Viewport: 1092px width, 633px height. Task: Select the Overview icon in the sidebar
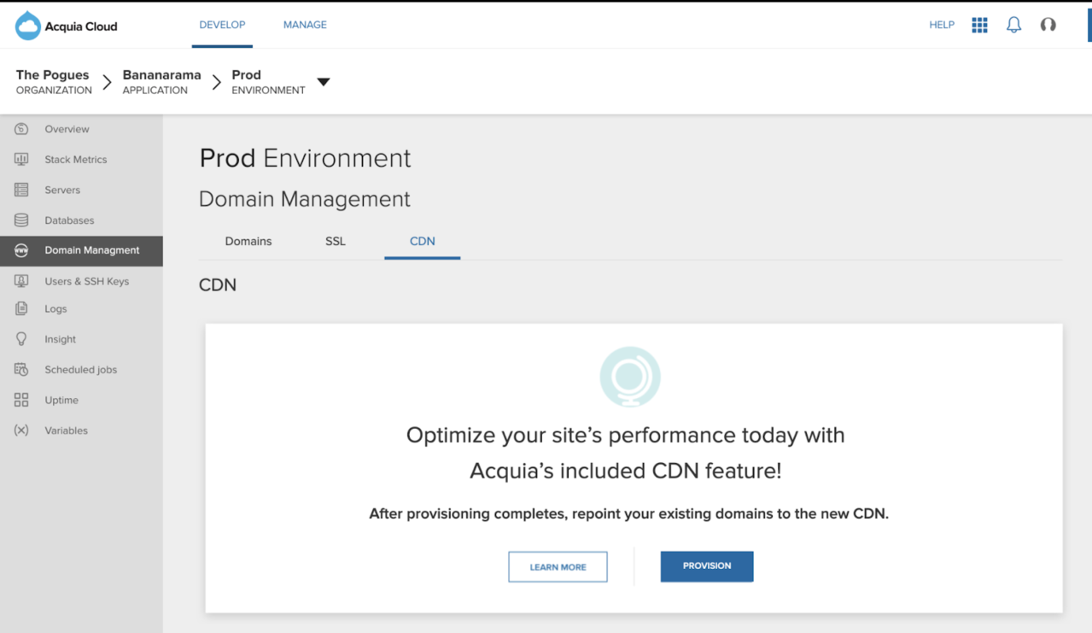click(19, 128)
